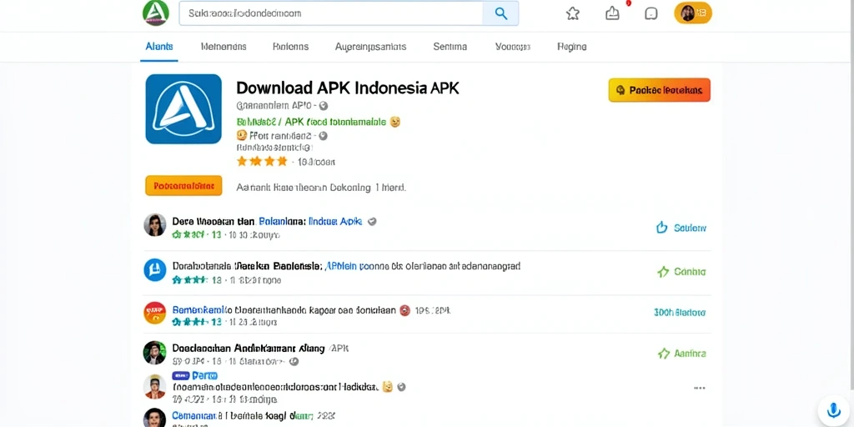Click the Download APK Indonesia APK title
Screen dimensions: 854x427
[x=348, y=88]
